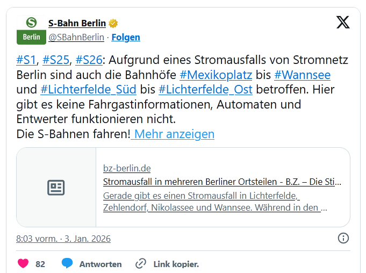Open the #Wannsee hashtag link

point(302,75)
